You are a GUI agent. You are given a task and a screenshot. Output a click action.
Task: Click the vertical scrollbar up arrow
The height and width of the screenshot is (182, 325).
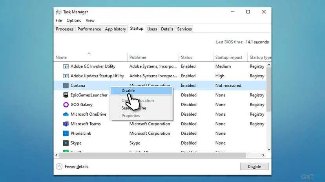click(x=269, y=64)
